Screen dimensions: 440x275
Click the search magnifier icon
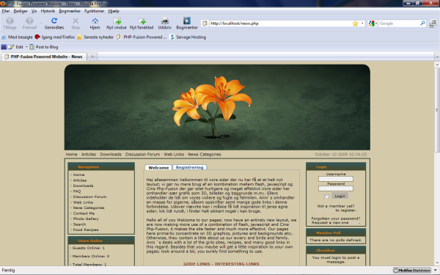pos(422,23)
